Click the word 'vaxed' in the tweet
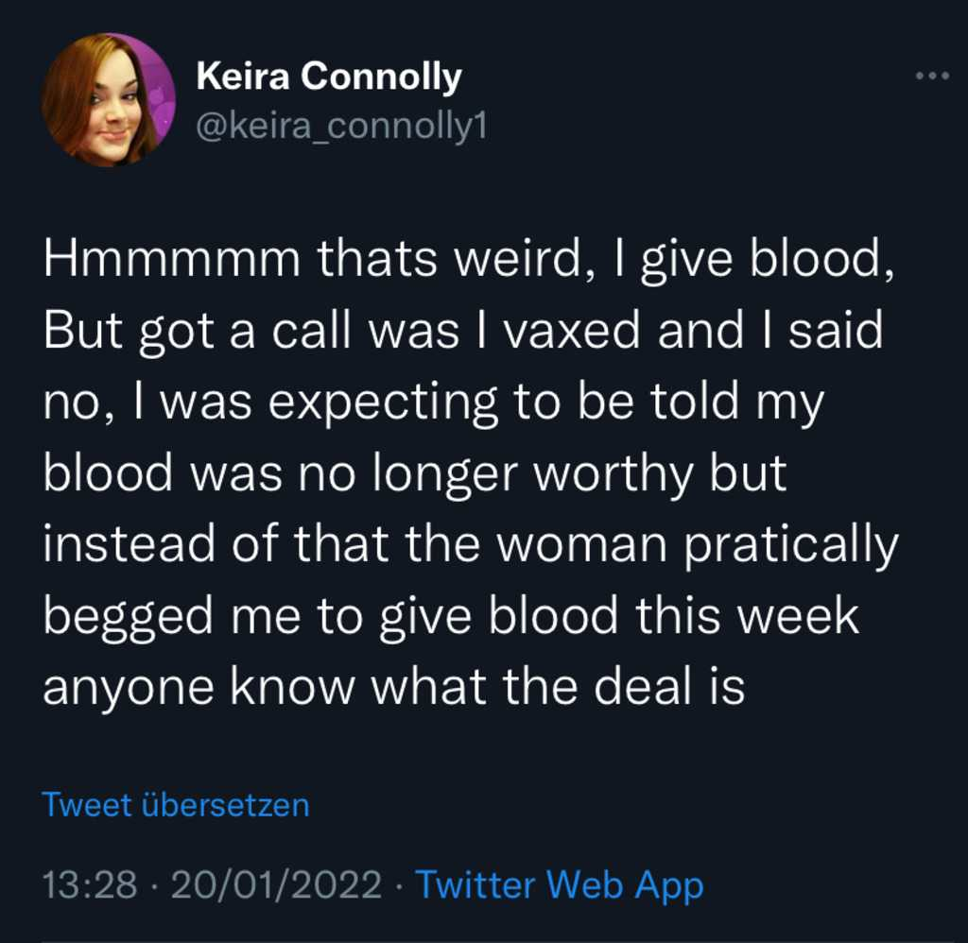The height and width of the screenshot is (943, 968). tap(572, 331)
